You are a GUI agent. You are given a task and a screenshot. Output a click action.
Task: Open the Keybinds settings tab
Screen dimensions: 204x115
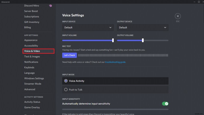point(29,67)
